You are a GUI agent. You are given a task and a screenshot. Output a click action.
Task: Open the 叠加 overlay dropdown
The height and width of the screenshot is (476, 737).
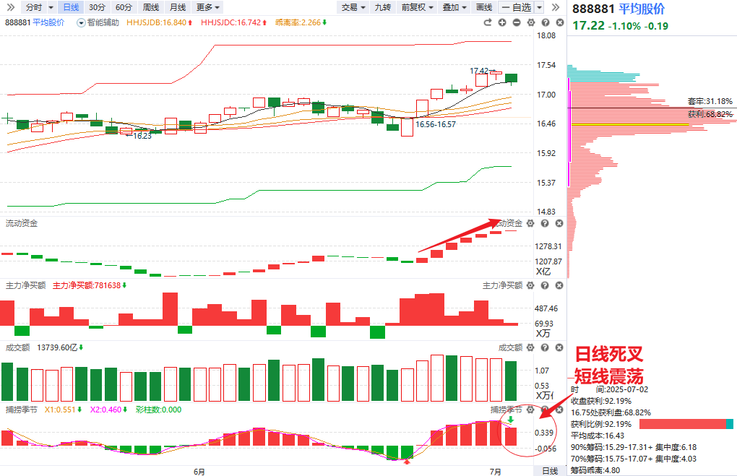tap(454, 7)
